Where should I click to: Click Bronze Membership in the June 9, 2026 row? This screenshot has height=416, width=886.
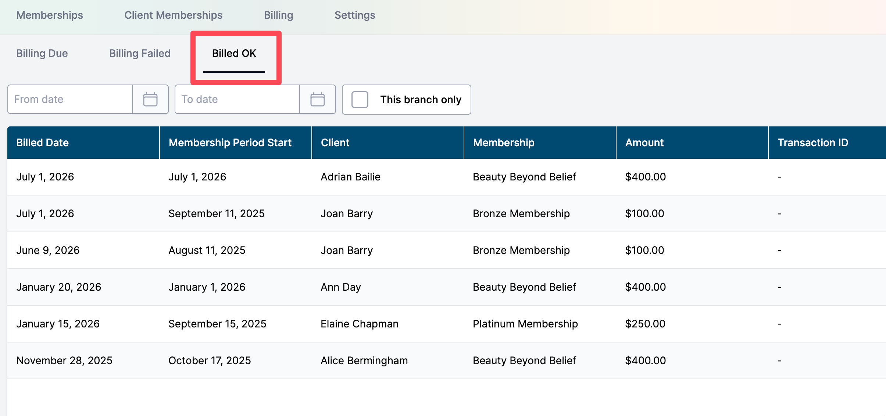(x=521, y=250)
